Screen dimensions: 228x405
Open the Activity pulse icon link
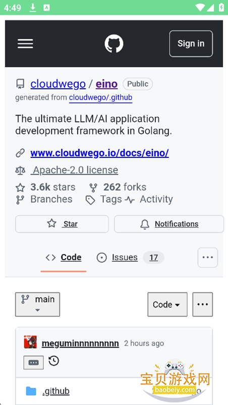(130, 200)
